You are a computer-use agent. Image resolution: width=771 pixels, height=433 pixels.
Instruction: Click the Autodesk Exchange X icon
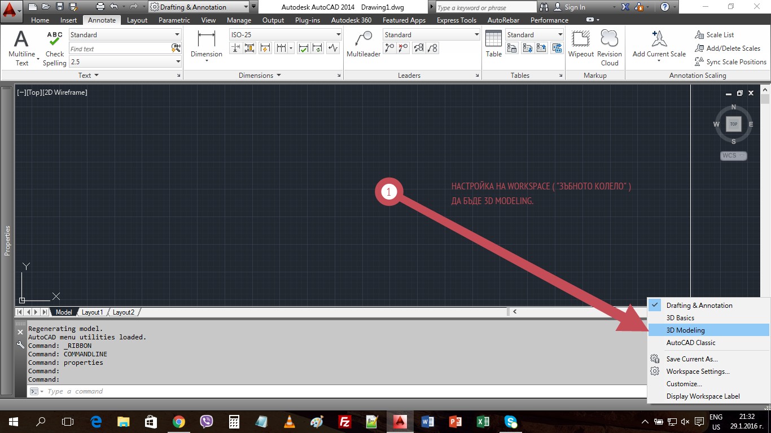625,7
